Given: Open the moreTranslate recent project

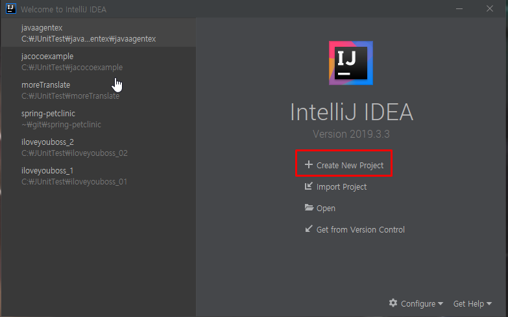Looking at the screenshot, I should click(99, 90).
